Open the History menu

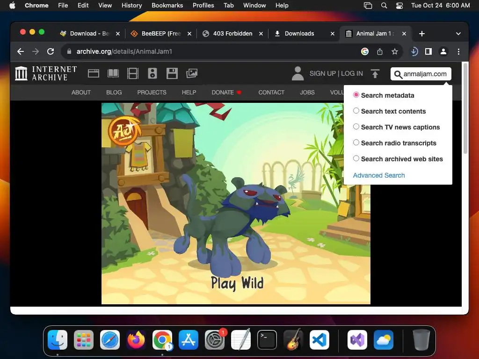tap(131, 6)
